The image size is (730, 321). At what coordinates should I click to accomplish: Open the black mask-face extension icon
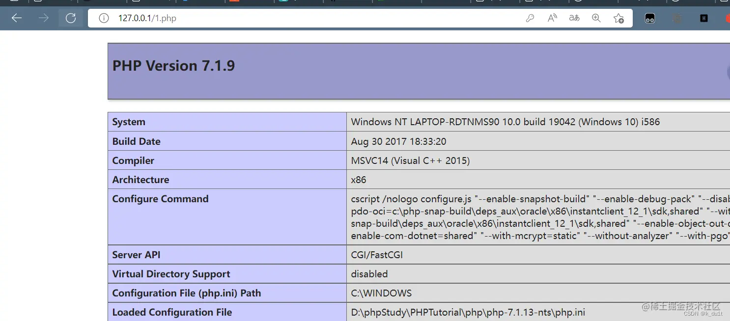[x=650, y=19]
